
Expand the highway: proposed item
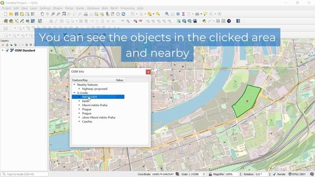coord(79,88)
